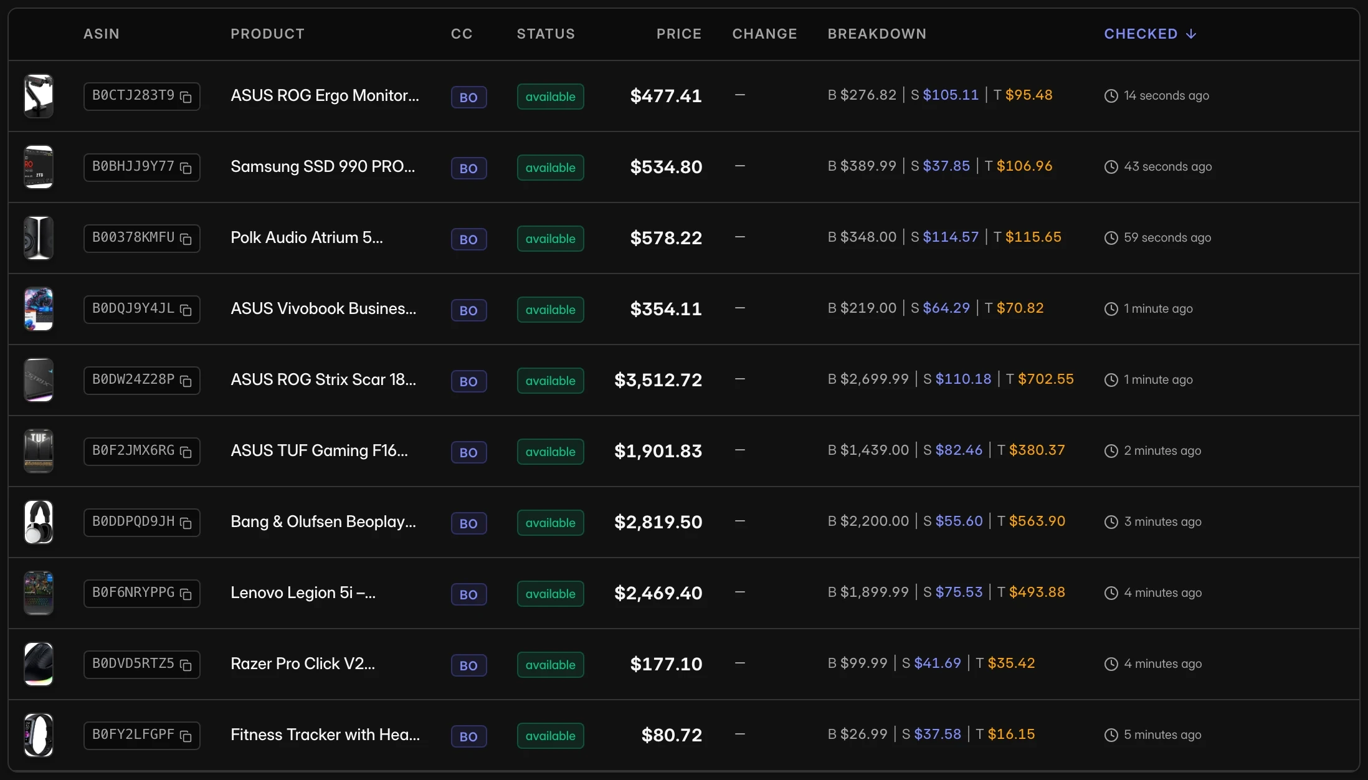Screen dimensions: 1368x780
Task: Sort table by CHANGE column header
Action: pyautogui.click(x=764, y=34)
